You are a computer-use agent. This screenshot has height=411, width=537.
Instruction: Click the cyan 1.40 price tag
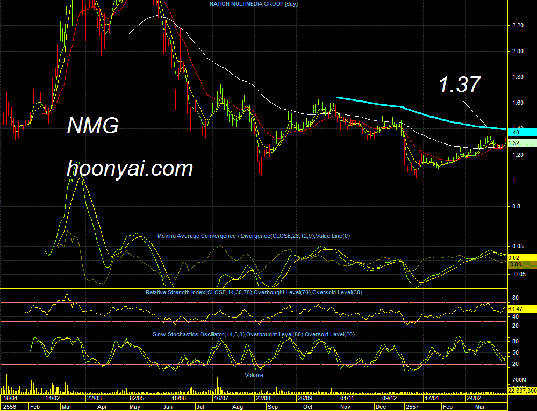pyautogui.click(x=522, y=133)
